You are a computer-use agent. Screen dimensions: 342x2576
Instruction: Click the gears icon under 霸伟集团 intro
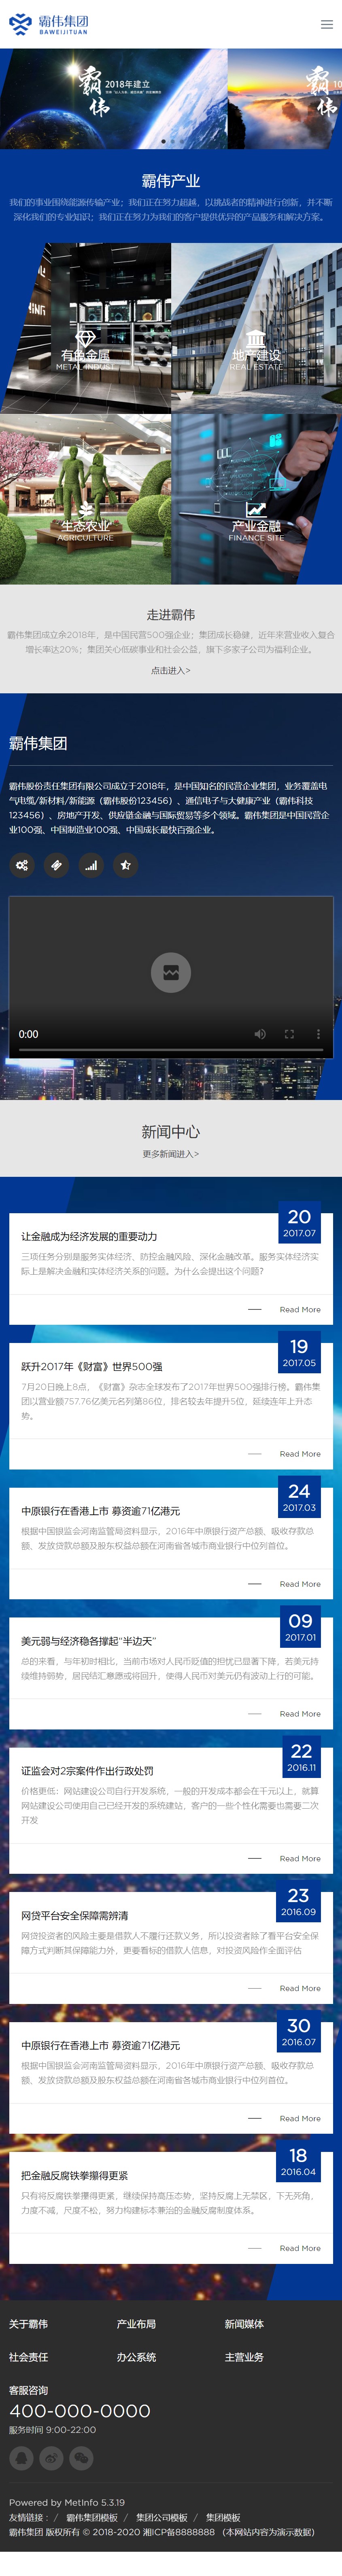22,865
